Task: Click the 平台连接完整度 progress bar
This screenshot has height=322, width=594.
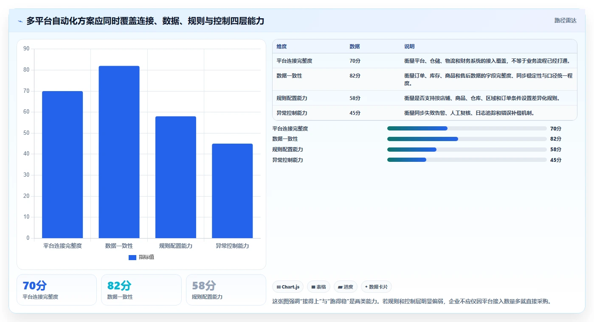Action: 467,128
